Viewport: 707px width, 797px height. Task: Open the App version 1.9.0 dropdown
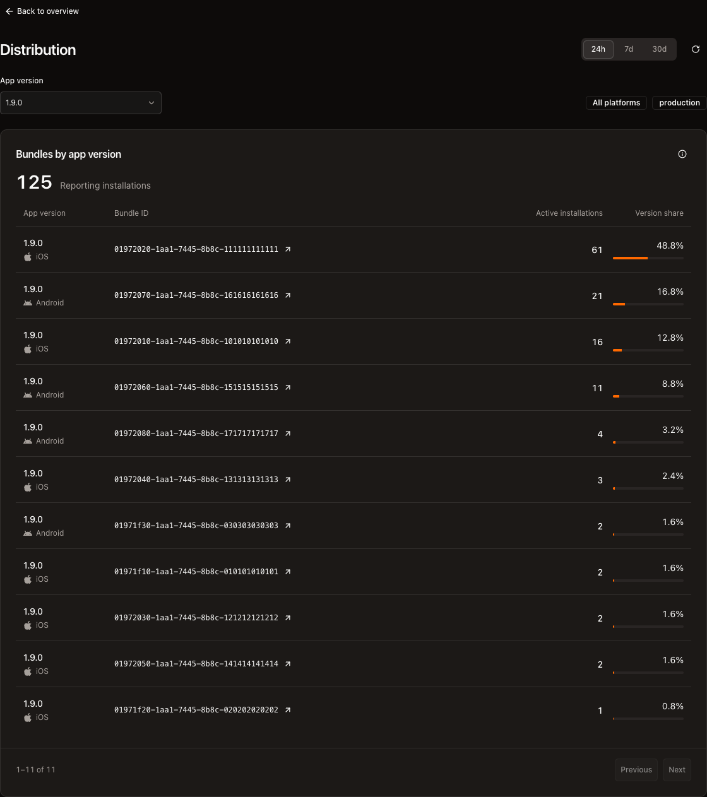[81, 103]
